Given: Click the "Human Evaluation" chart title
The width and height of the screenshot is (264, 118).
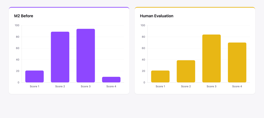Looking at the screenshot, I should [156, 16].
